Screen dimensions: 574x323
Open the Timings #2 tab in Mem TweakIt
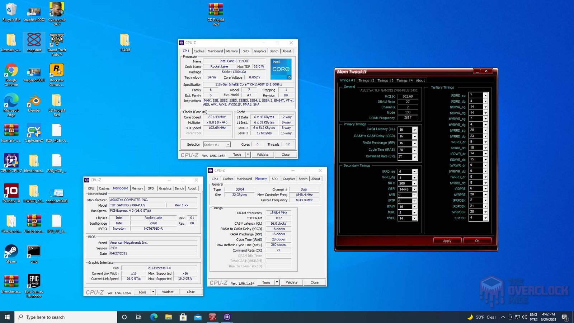click(366, 80)
